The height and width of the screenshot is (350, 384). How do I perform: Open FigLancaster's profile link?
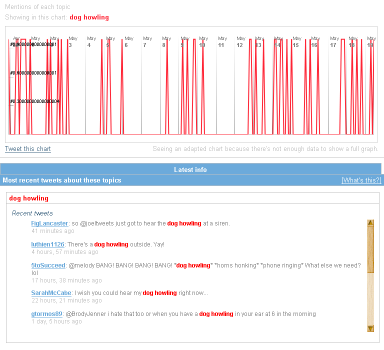[49, 223]
